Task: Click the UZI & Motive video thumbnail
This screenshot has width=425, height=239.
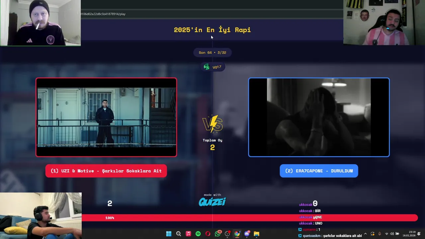Action: (106, 117)
